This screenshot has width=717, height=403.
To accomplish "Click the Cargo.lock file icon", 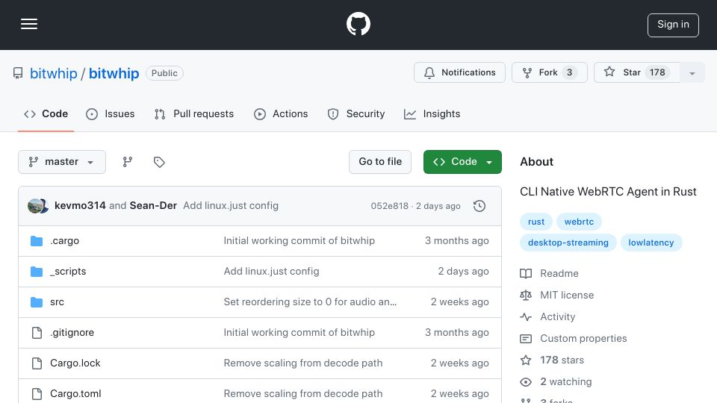I will click(x=37, y=363).
